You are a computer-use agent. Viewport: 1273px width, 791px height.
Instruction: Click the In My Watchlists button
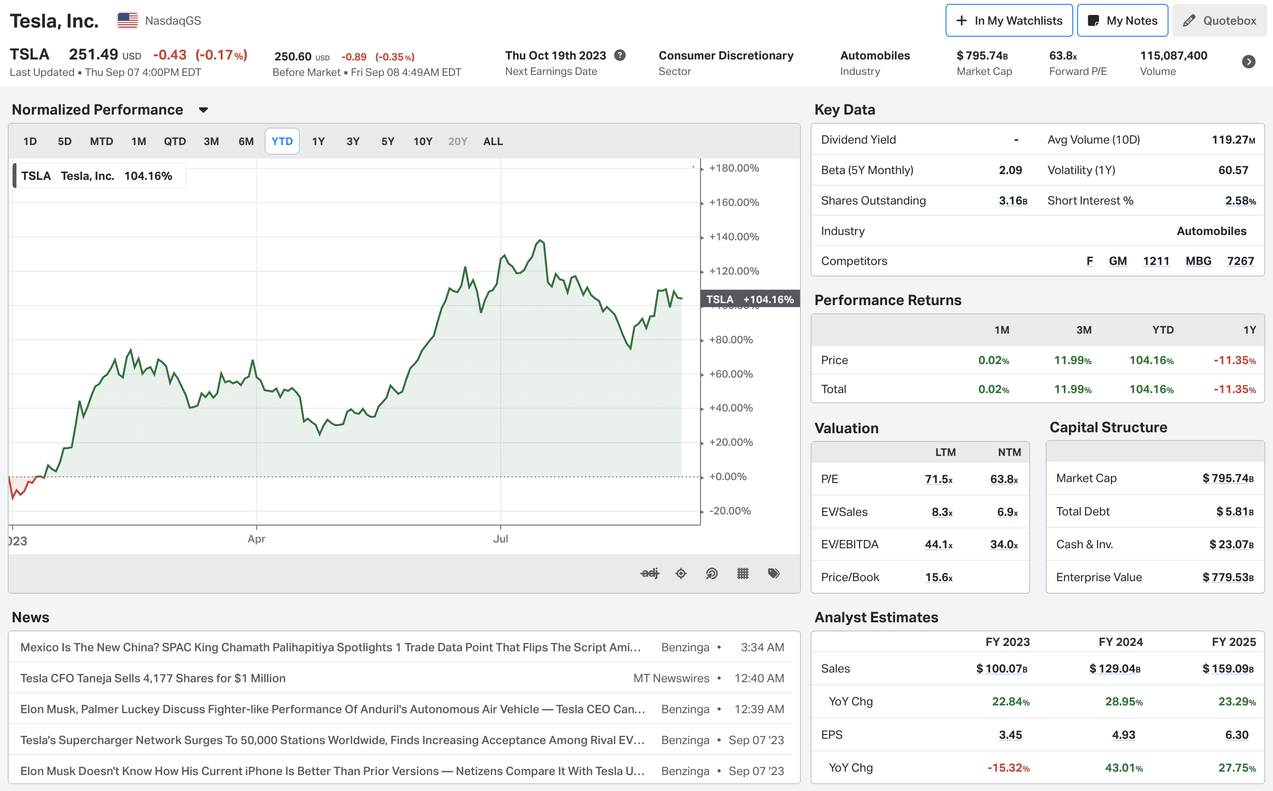(1009, 20)
